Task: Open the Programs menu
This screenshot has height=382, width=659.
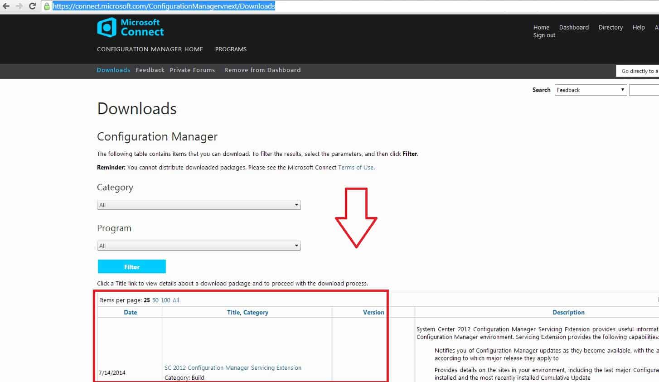Action: [231, 49]
